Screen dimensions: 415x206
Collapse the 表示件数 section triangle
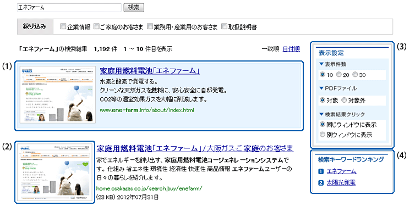[321, 64]
